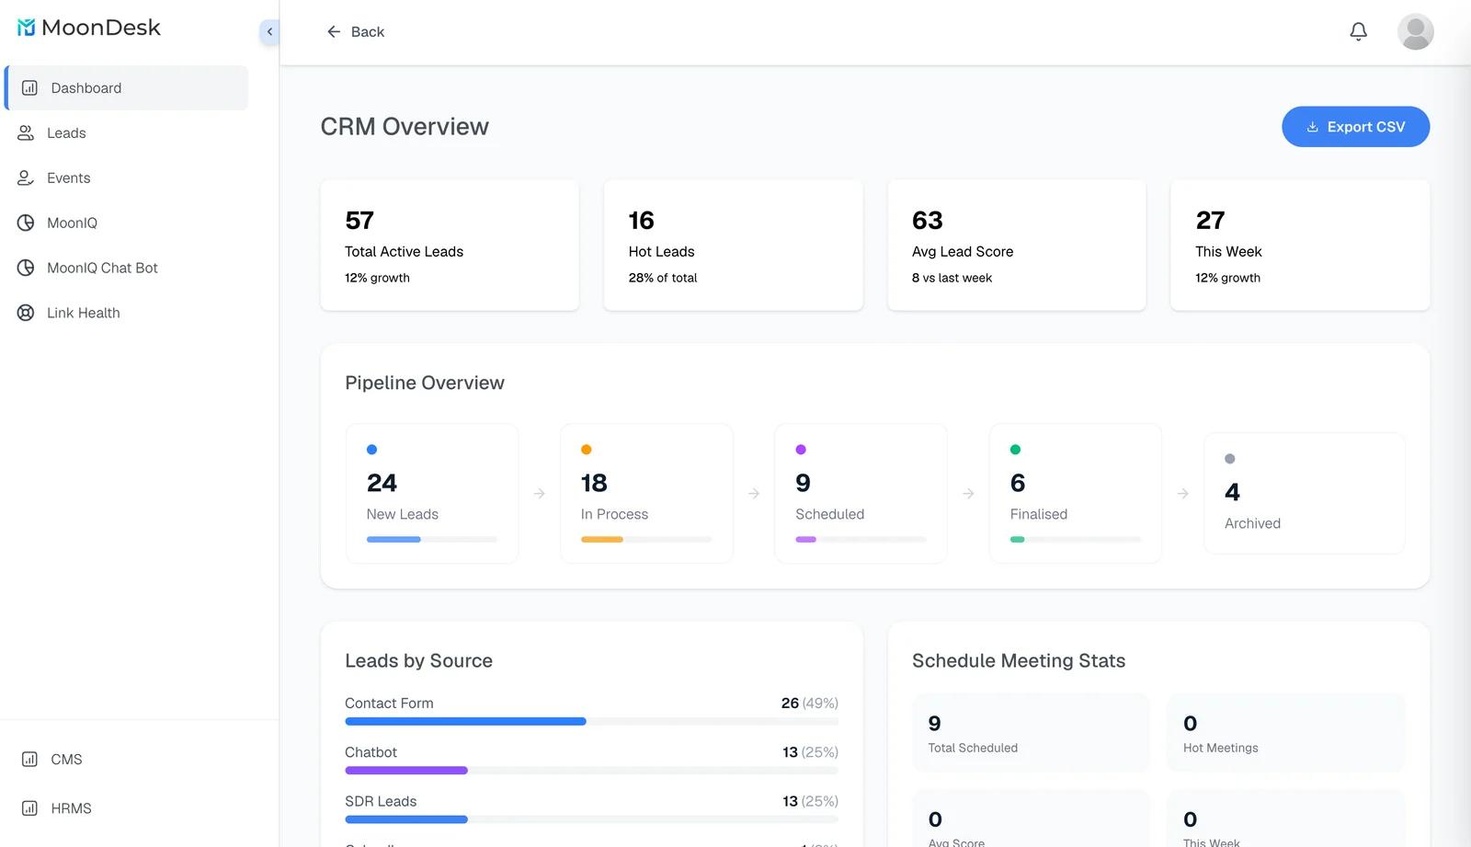
Task: Click the Dashboard chart icon in sidebar
Action: point(29,88)
